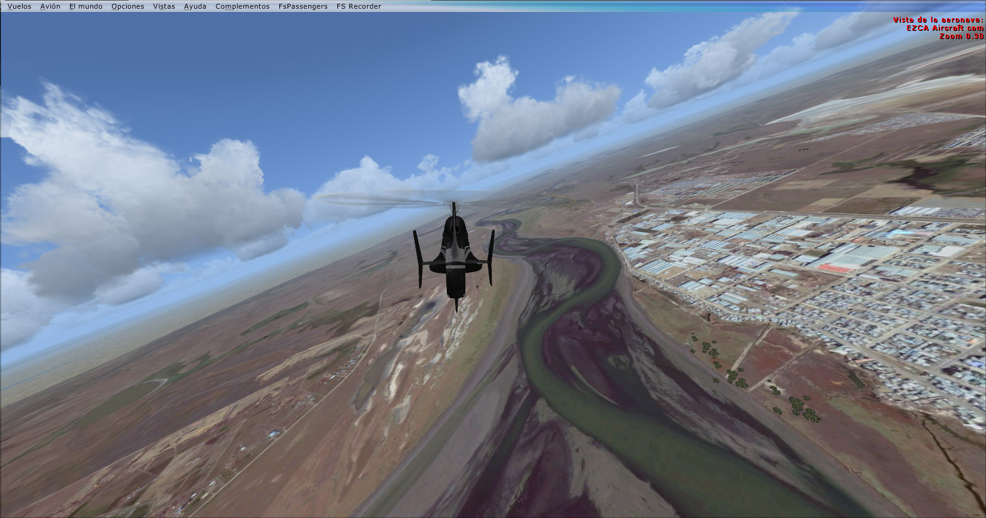Open the Vuelos menu
986x518 pixels.
click(19, 6)
